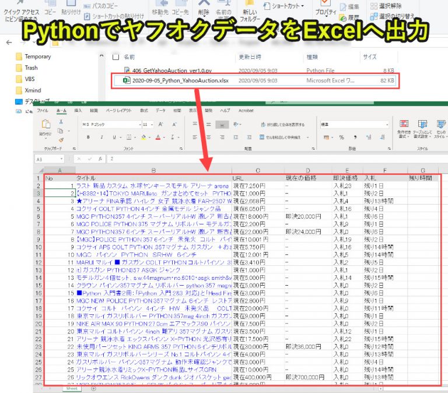Toggle the highlighted middle-align button

[x=222, y=125]
